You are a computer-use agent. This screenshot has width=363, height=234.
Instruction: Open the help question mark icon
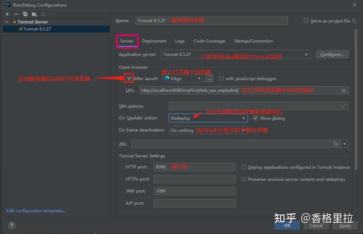click(x=12, y=225)
